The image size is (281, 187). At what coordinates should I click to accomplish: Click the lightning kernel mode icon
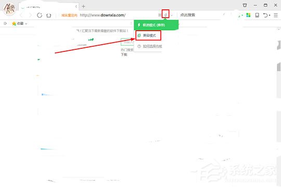click(x=165, y=15)
